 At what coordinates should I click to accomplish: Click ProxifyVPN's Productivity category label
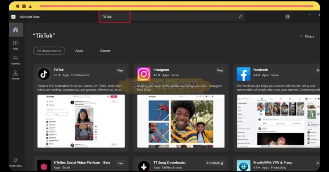(x=279, y=168)
